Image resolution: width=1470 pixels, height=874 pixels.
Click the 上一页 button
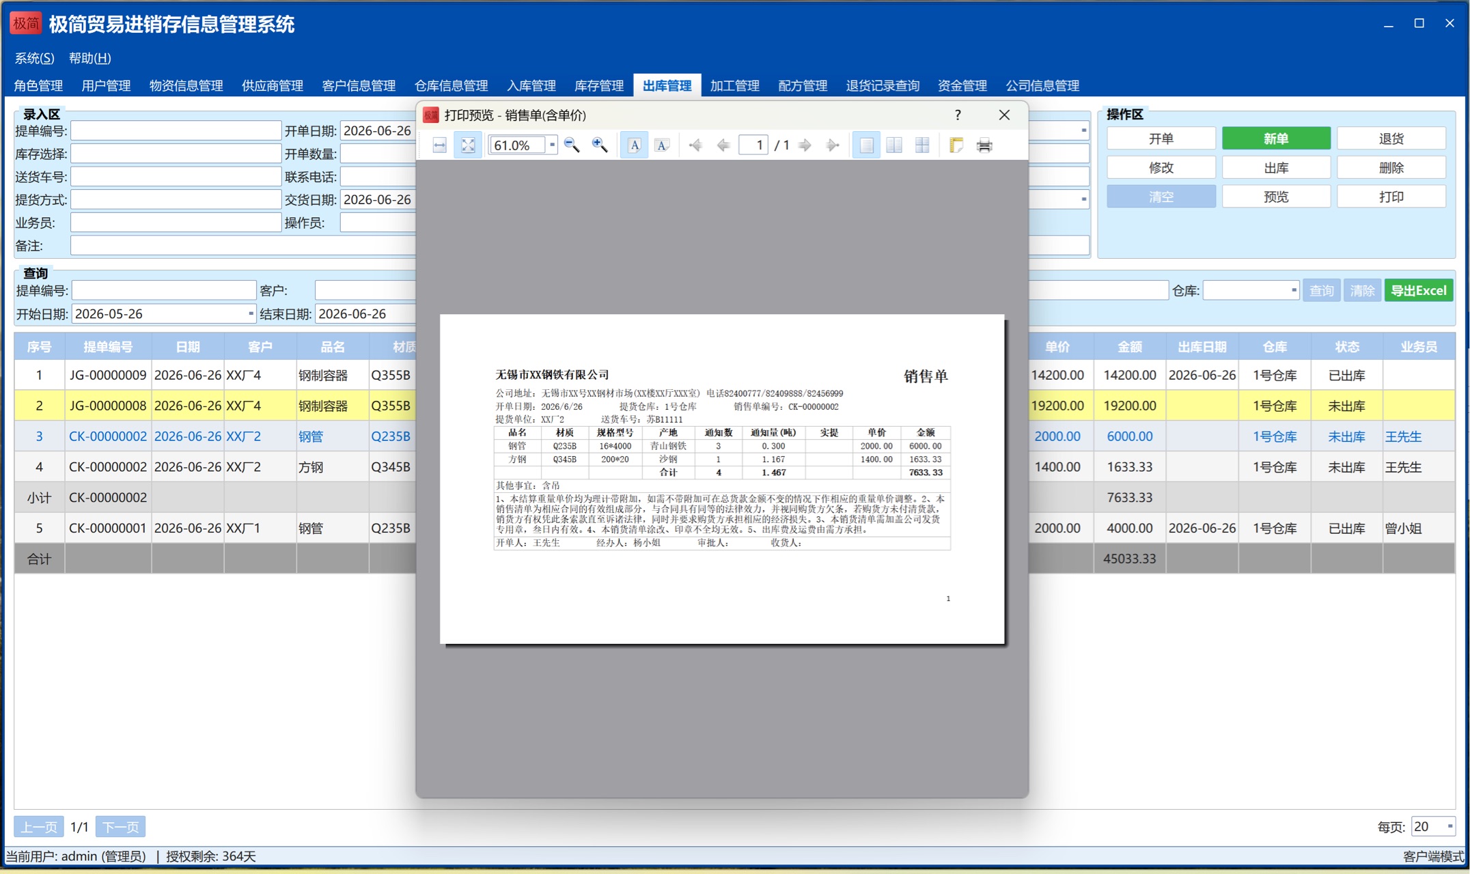[39, 827]
